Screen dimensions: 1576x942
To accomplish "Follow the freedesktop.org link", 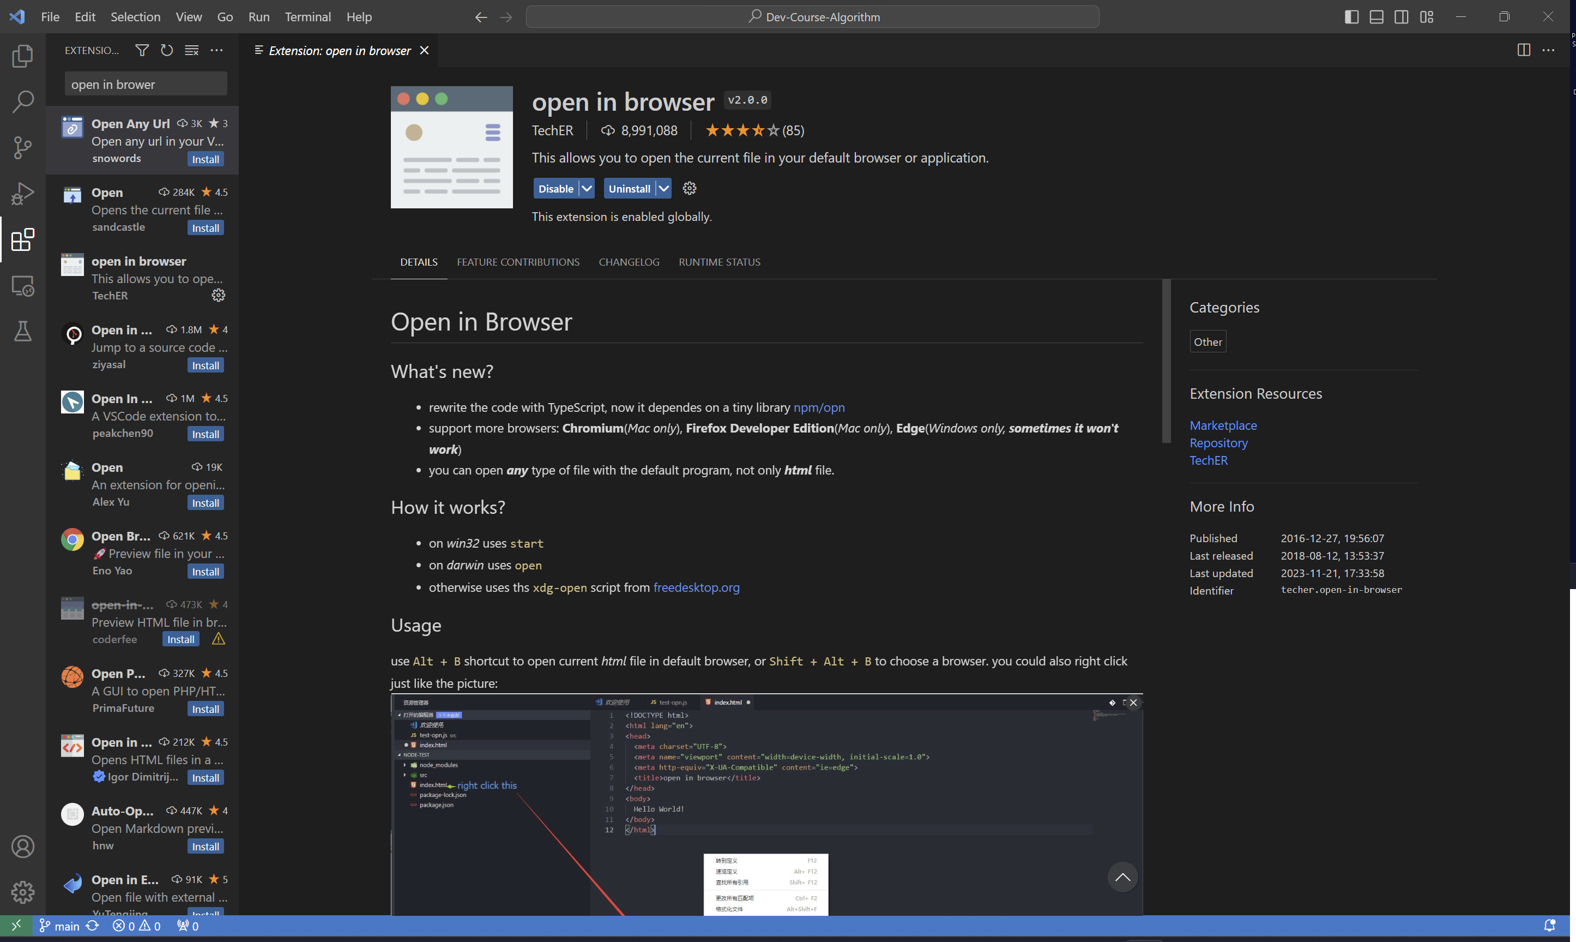I will point(696,588).
